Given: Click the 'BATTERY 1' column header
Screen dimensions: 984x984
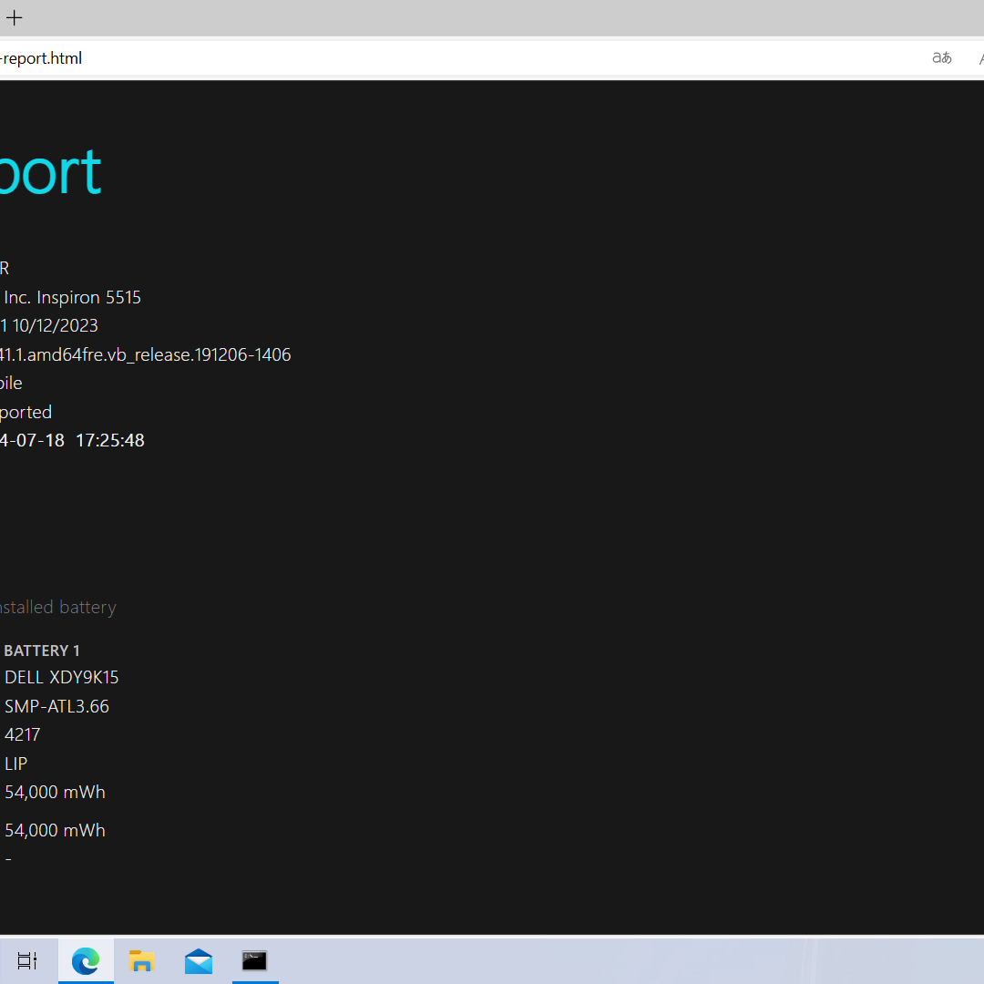Looking at the screenshot, I should 41,651.
